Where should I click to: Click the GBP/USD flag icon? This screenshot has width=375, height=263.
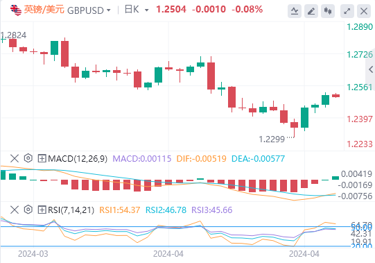coord(16,10)
